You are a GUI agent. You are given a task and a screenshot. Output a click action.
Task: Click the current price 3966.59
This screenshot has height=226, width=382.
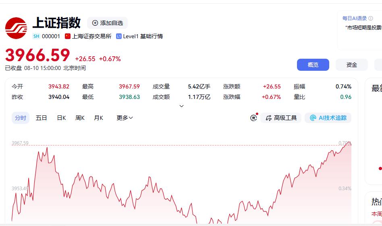[37, 55]
